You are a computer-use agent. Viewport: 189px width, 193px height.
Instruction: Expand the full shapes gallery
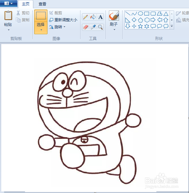(x=172, y=26)
